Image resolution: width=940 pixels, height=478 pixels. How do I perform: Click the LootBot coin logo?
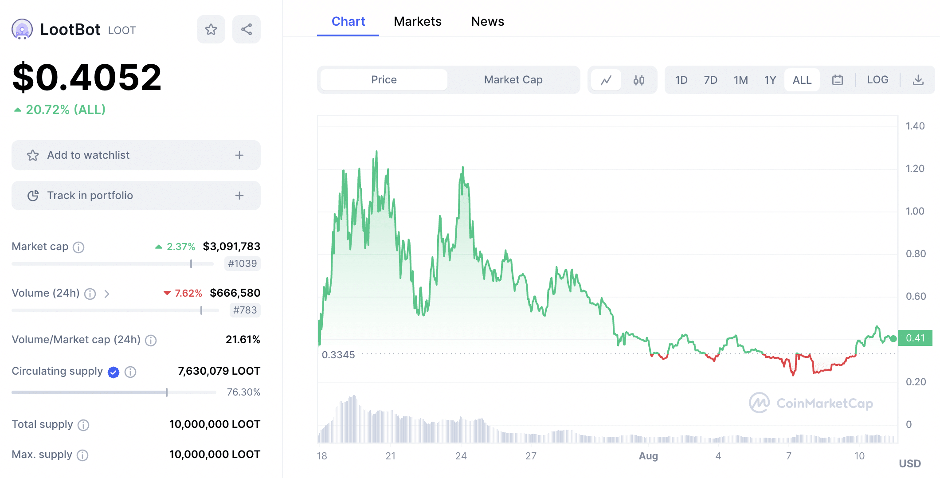pyautogui.click(x=22, y=29)
